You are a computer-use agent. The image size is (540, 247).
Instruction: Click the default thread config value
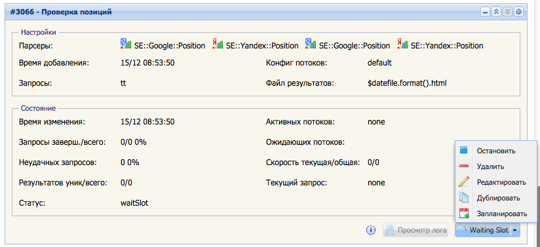coord(379,63)
